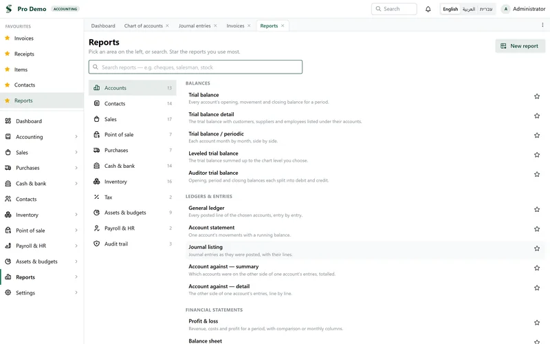Expand the Point of sale sidebar chevron

[76, 230]
